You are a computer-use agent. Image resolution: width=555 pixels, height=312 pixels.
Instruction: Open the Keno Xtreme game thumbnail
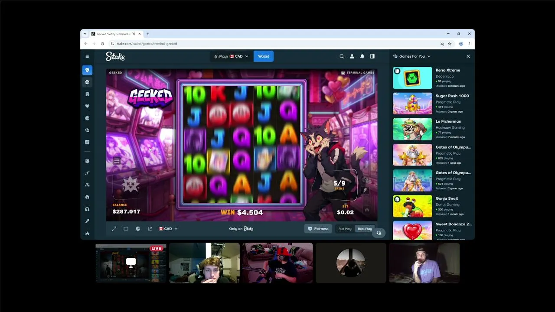tap(412, 78)
